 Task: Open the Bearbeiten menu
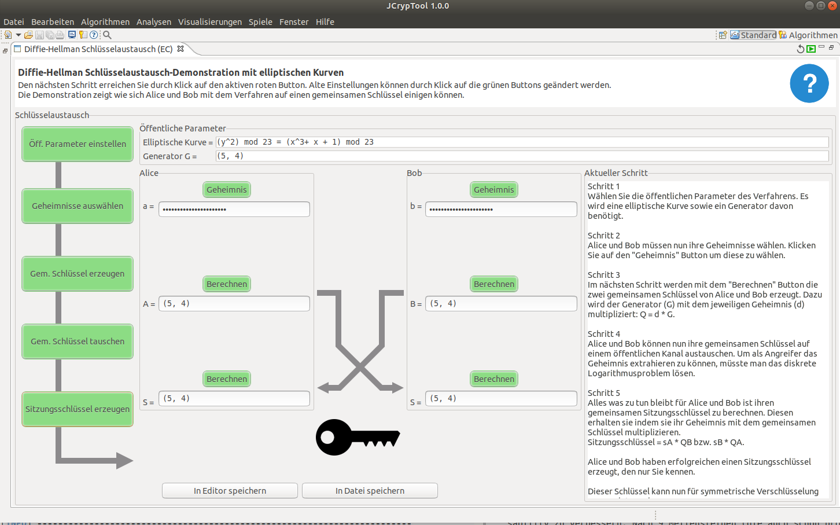(x=53, y=22)
